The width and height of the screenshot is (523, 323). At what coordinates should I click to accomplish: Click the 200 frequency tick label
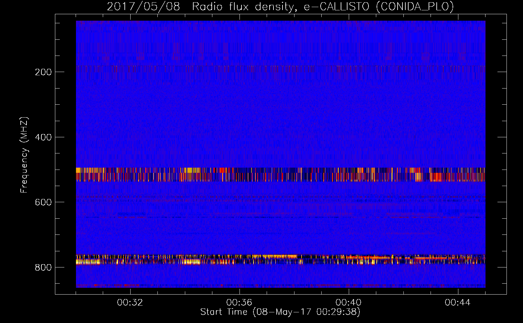[x=43, y=72]
